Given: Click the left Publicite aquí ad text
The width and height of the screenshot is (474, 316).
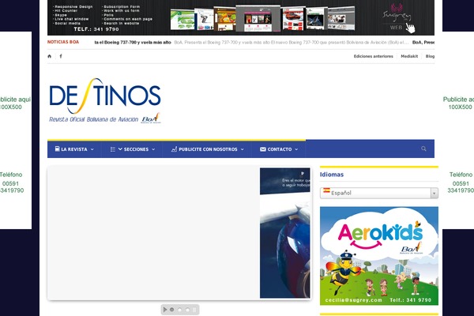Looking at the screenshot, I should (x=14, y=103).
